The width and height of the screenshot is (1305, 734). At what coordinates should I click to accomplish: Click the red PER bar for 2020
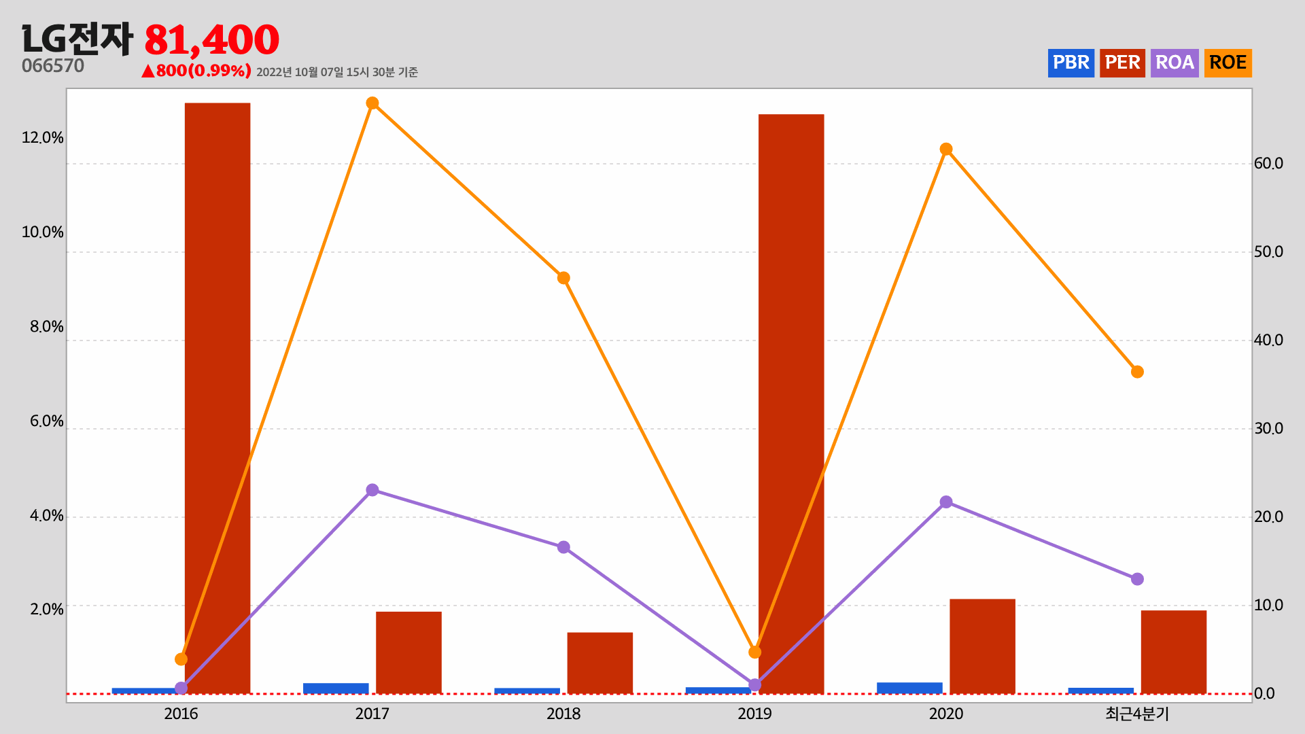[982, 646]
